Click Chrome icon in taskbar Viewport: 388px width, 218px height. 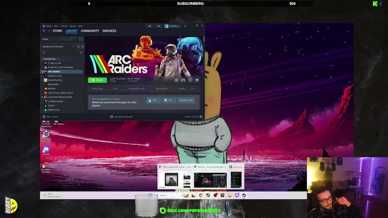[x=201, y=195]
